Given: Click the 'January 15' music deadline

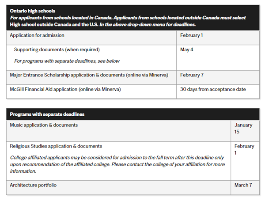Looking at the screenshot, I should point(243,129).
